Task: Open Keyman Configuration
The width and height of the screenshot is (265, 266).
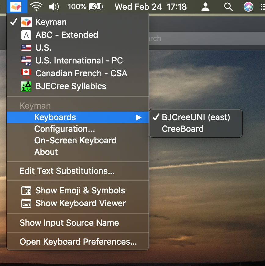Action: pos(64,129)
